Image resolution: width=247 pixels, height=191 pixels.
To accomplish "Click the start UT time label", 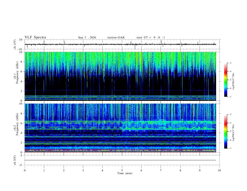I will coord(151,37).
